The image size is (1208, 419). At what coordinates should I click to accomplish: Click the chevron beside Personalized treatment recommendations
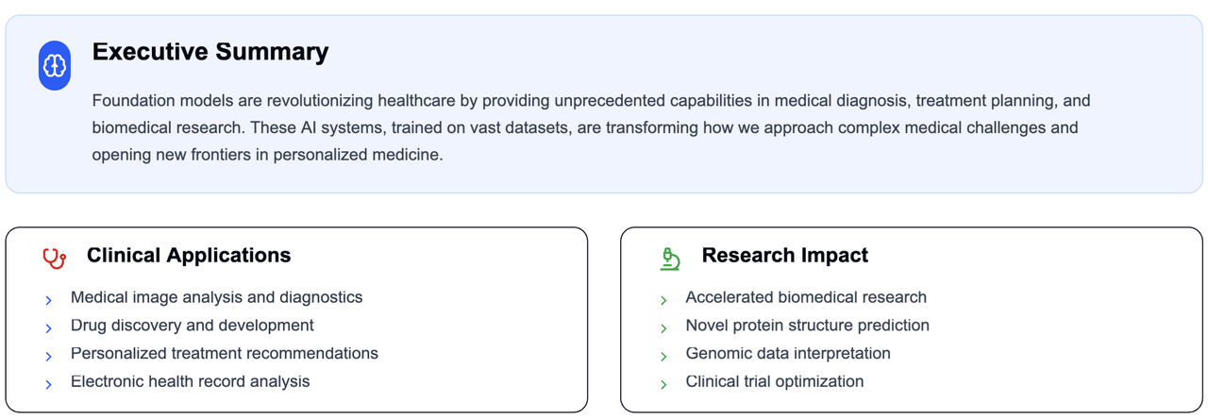48,357
